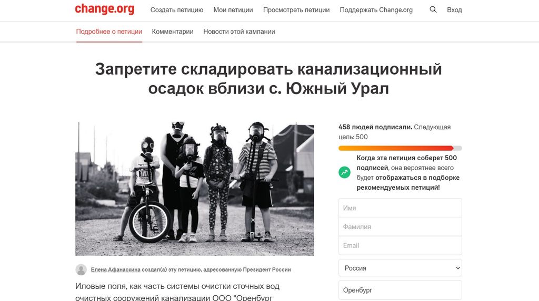The image size is (539, 301).
Task: Click into the Email field
Action: (400, 245)
